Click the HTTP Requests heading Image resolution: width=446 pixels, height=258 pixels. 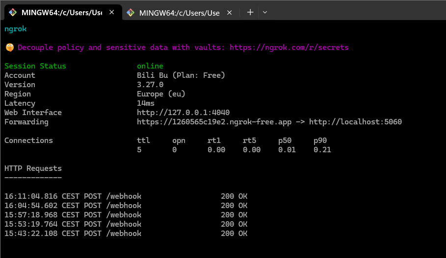point(33,168)
